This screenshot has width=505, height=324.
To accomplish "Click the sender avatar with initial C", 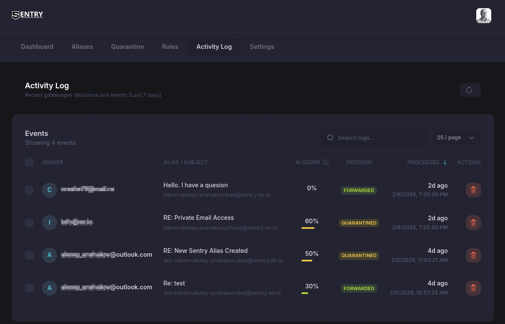I will coord(49,189).
